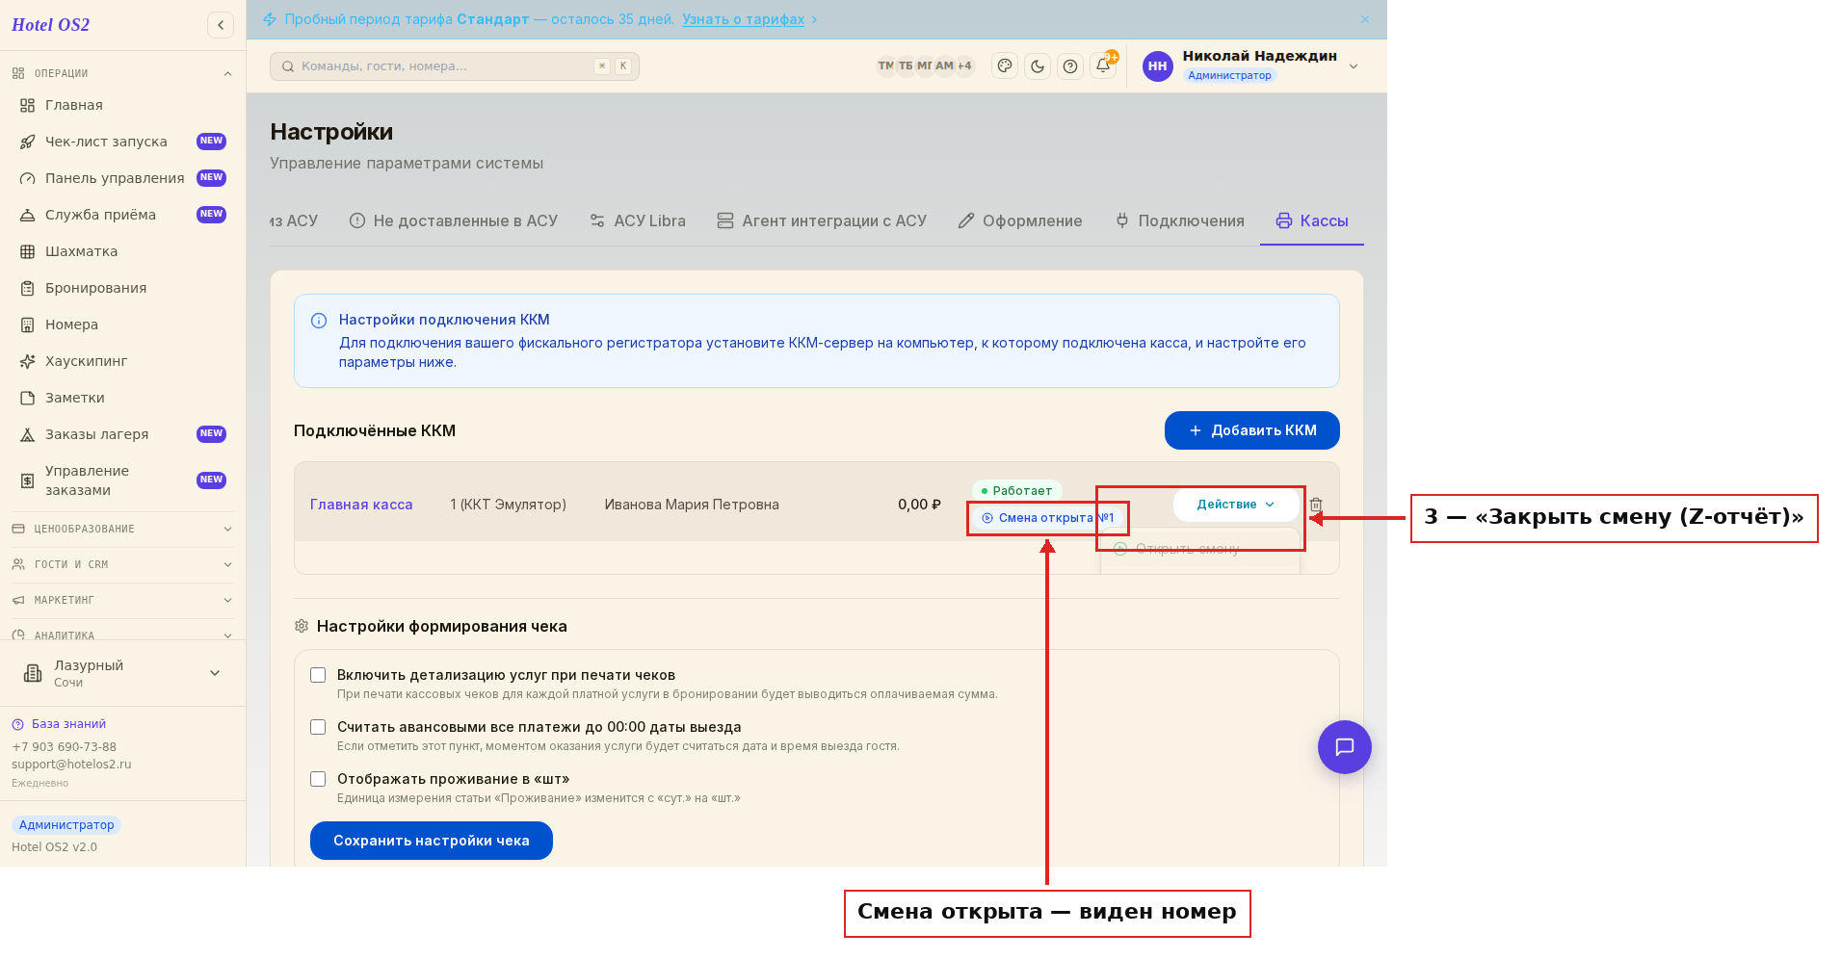Open the Действие dropdown

click(1236, 505)
